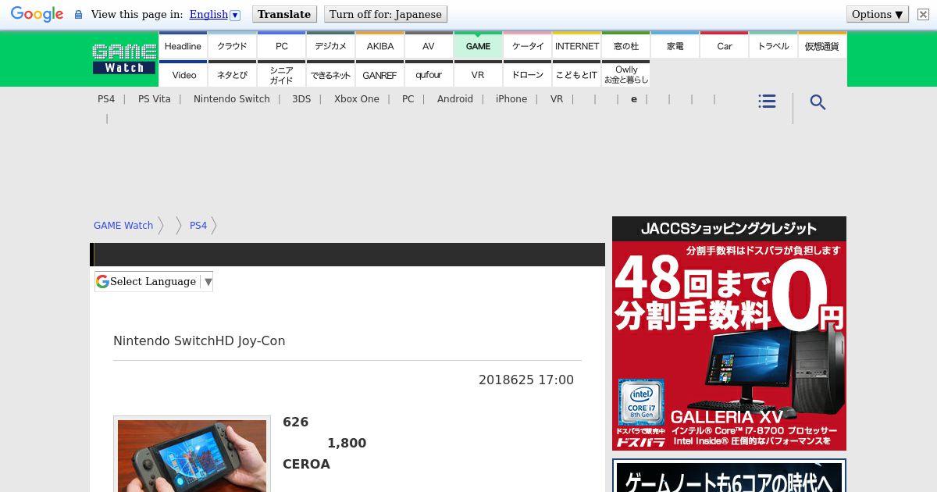Open the PC tab in the top navigation
Screen dimensions: 937x492
(x=281, y=46)
